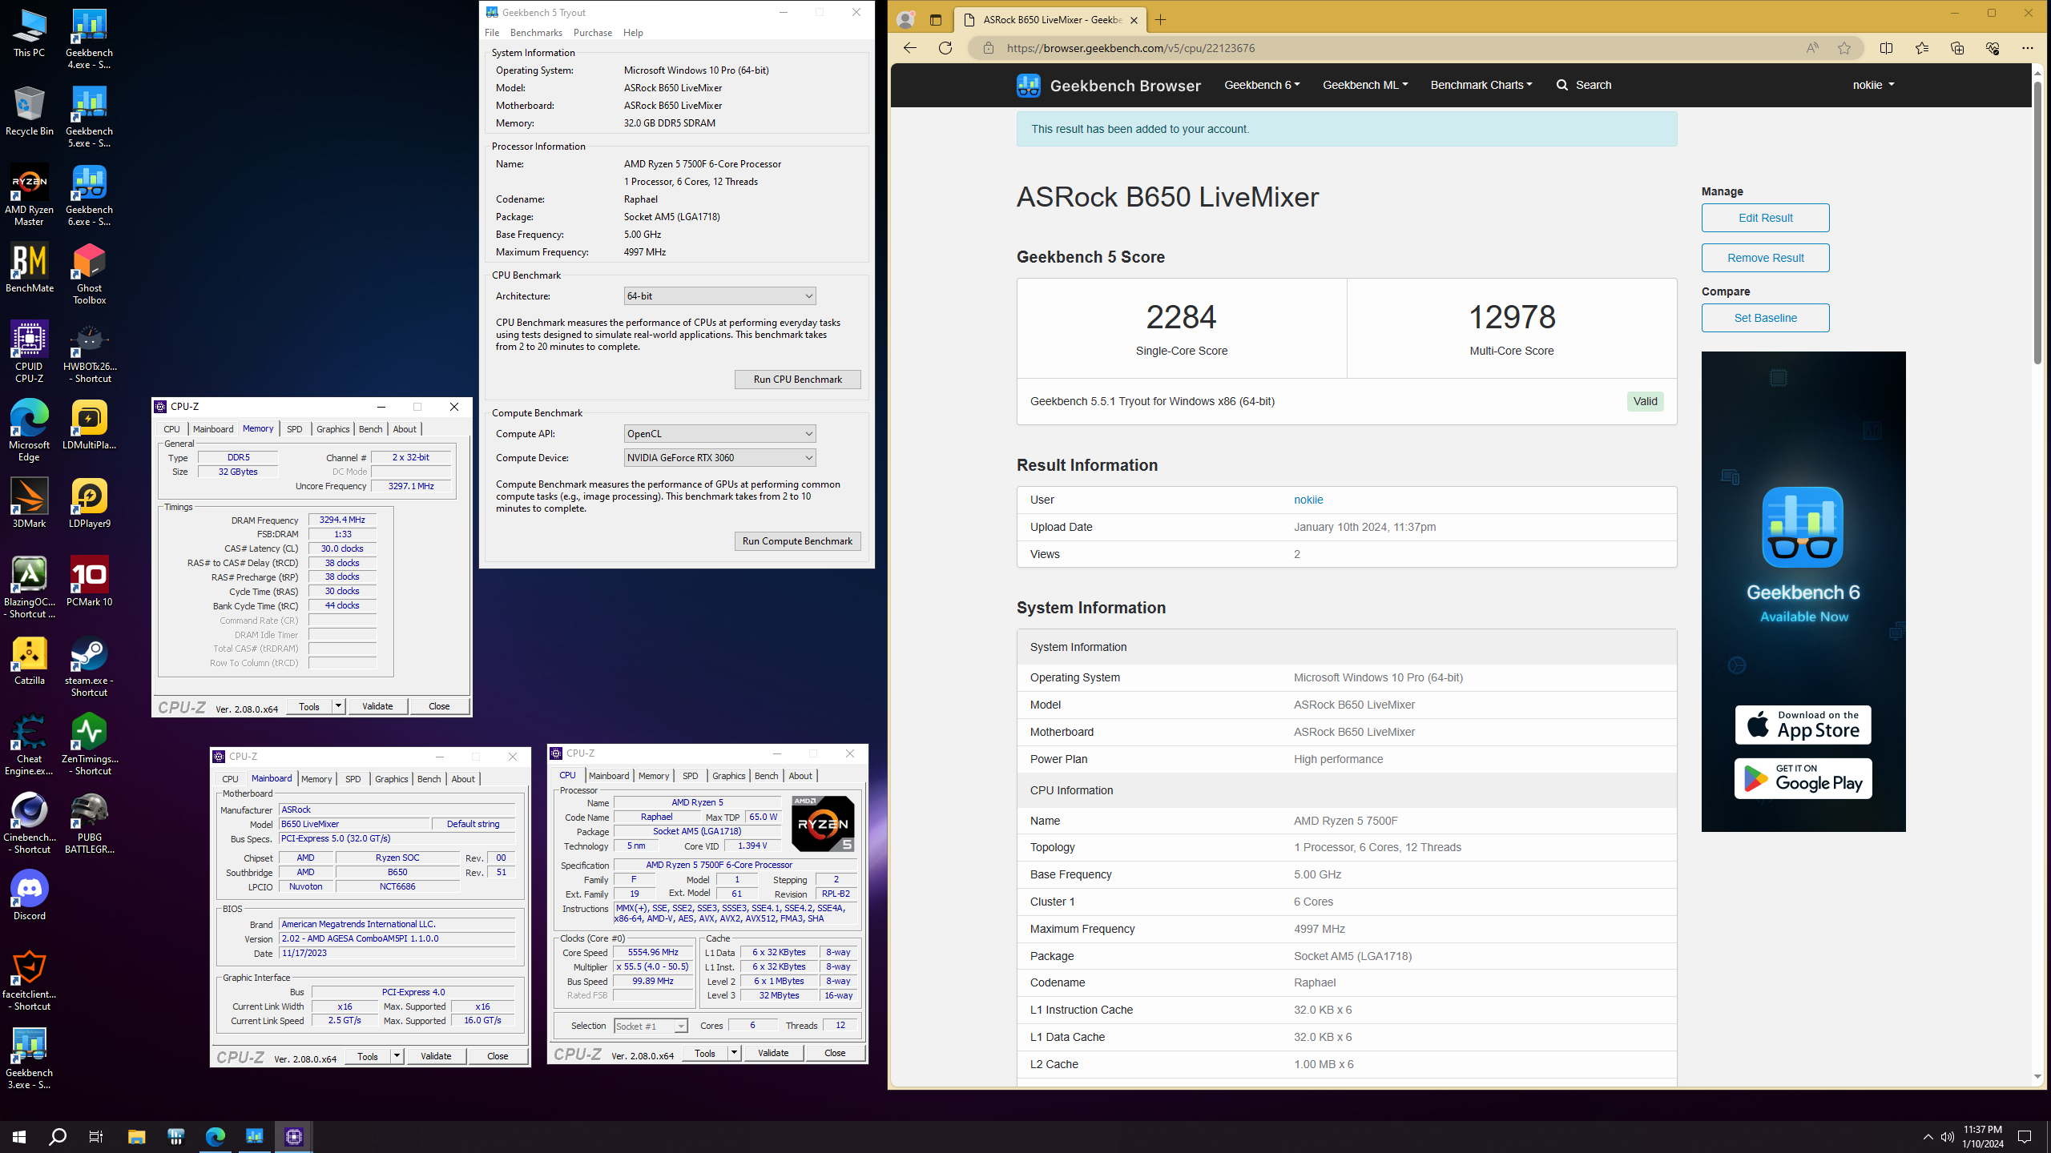The width and height of the screenshot is (2051, 1153).
Task: Switch to Graphics tab in CPU-Z CPU window
Action: pos(728,776)
